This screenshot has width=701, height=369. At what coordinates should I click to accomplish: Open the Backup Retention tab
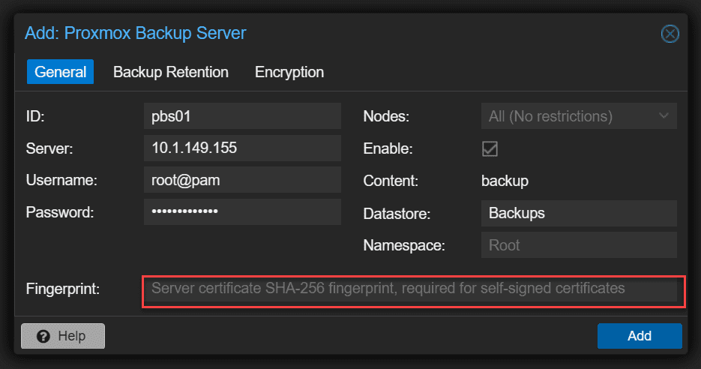coord(171,72)
